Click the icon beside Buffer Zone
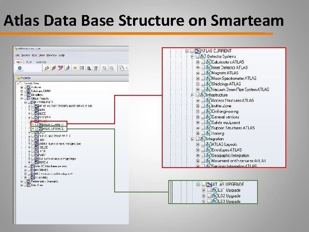 (209, 106)
